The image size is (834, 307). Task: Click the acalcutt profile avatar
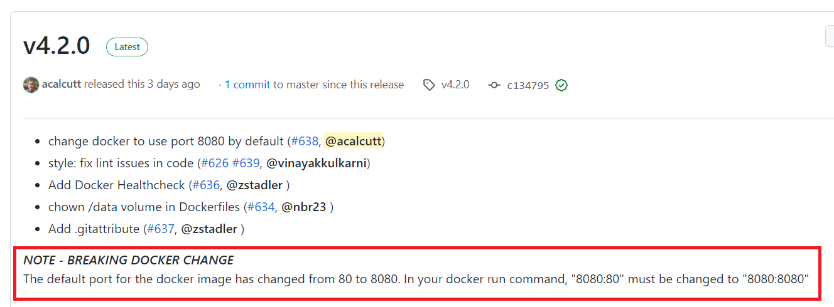(x=31, y=85)
